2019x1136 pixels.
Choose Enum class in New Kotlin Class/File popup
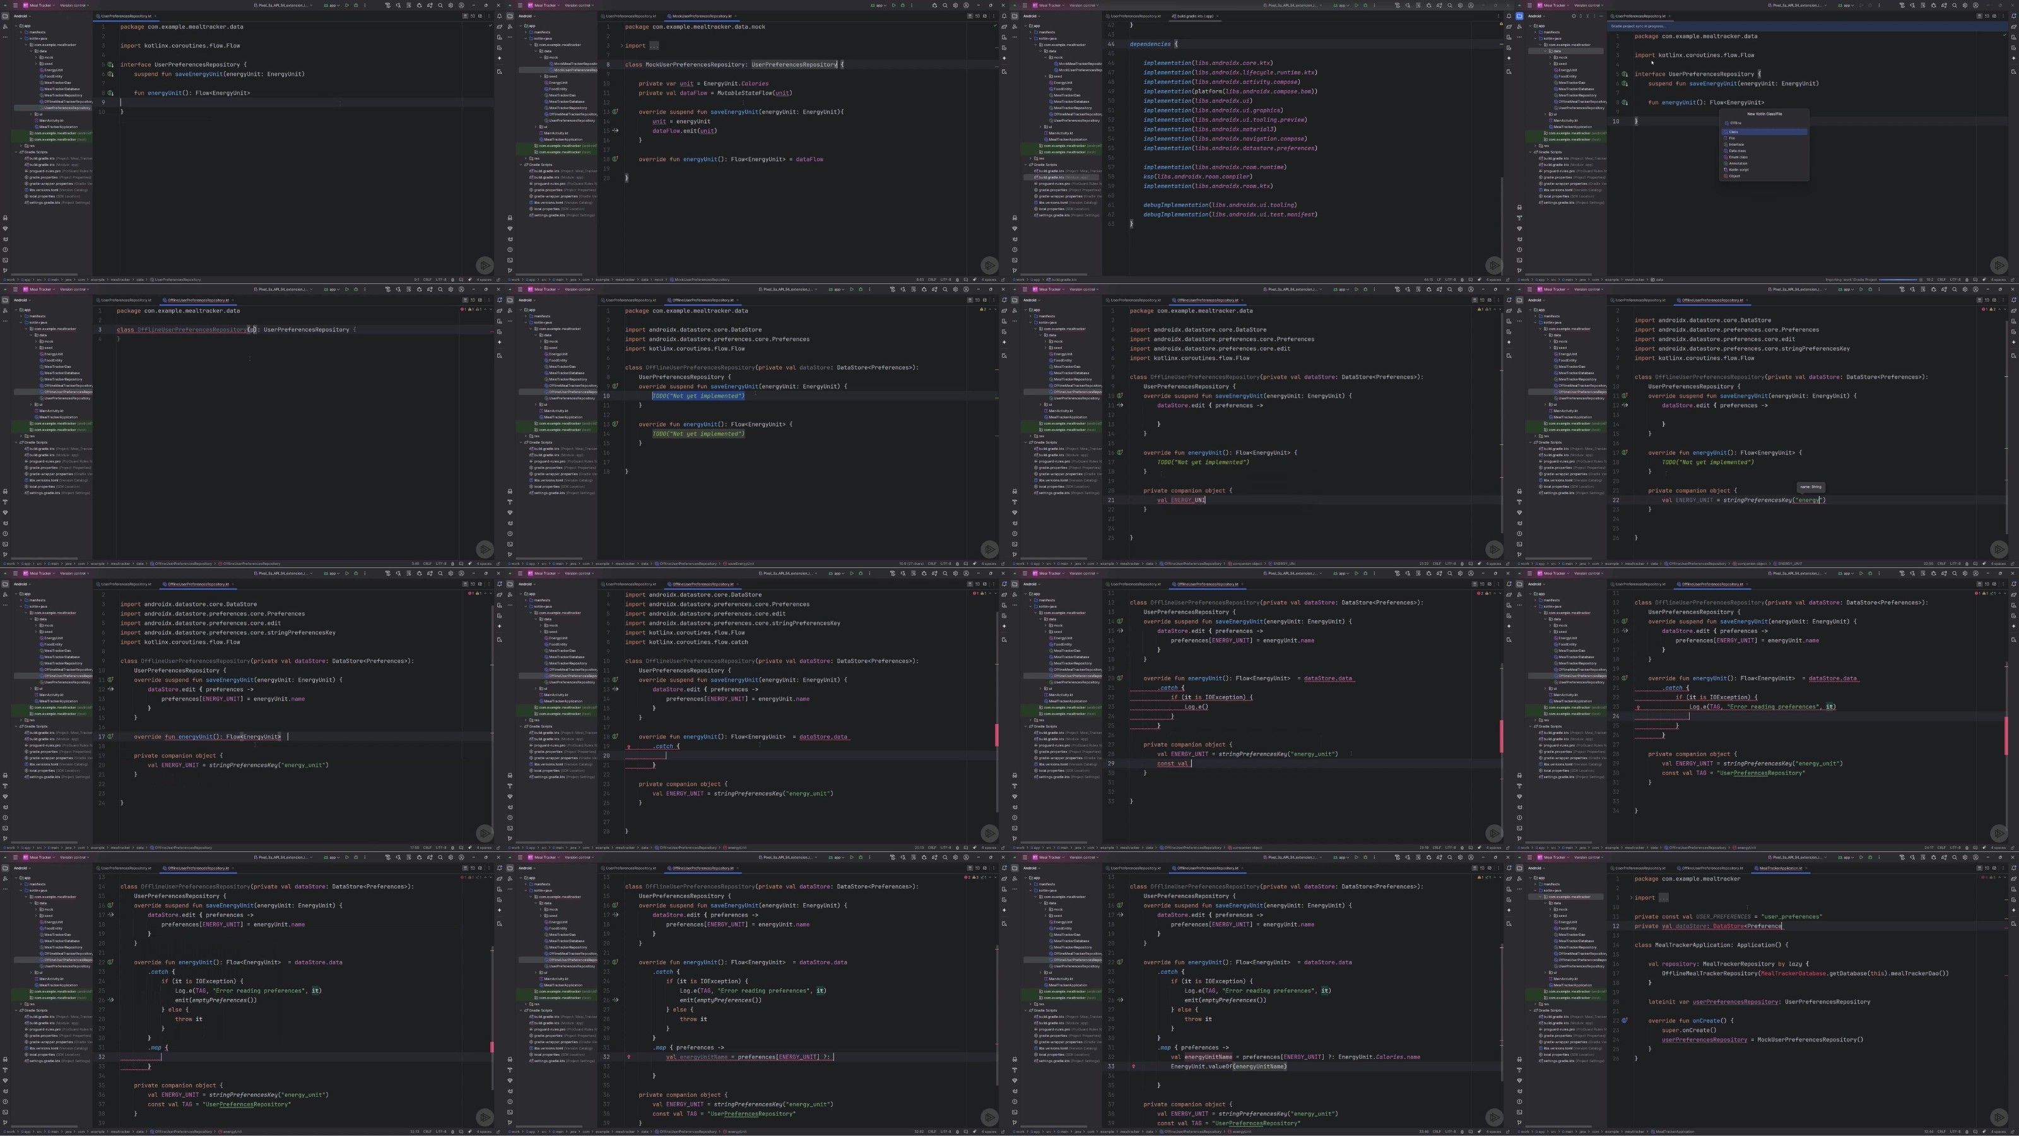tap(1764, 158)
